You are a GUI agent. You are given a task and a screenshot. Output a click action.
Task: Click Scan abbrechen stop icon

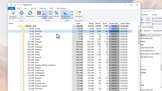[x=22, y=13]
